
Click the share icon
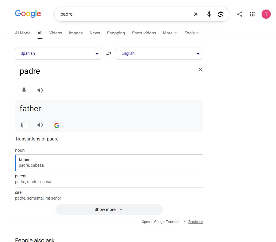tap(240, 14)
